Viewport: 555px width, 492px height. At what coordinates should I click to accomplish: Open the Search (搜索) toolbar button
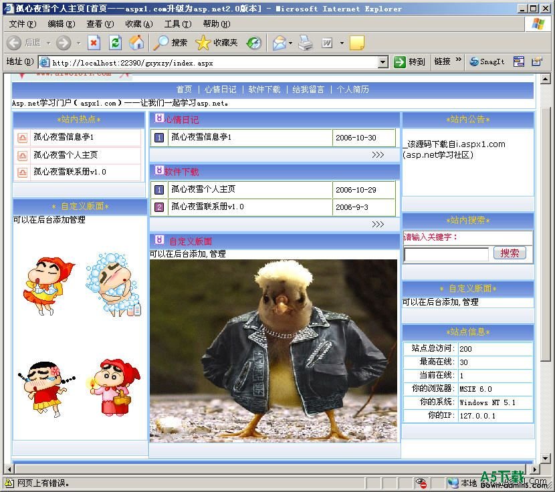171,43
